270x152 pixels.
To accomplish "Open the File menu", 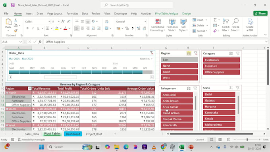I will (6, 13).
